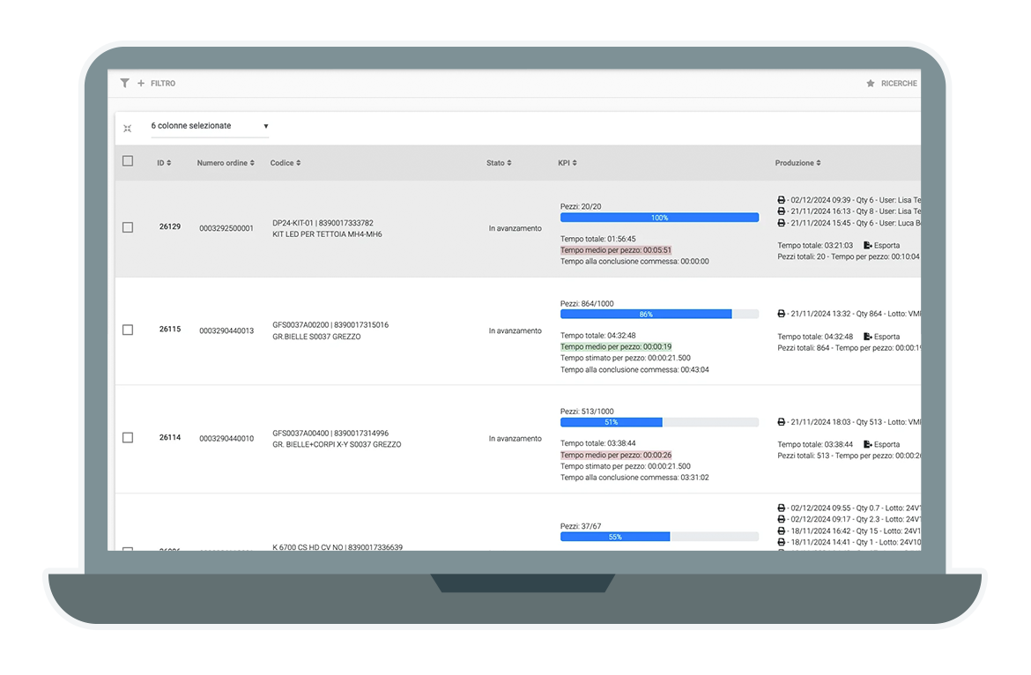Click the checkbox for order ID 26114
1031x675 pixels.
pyautogui.click(x=128, y=438)
